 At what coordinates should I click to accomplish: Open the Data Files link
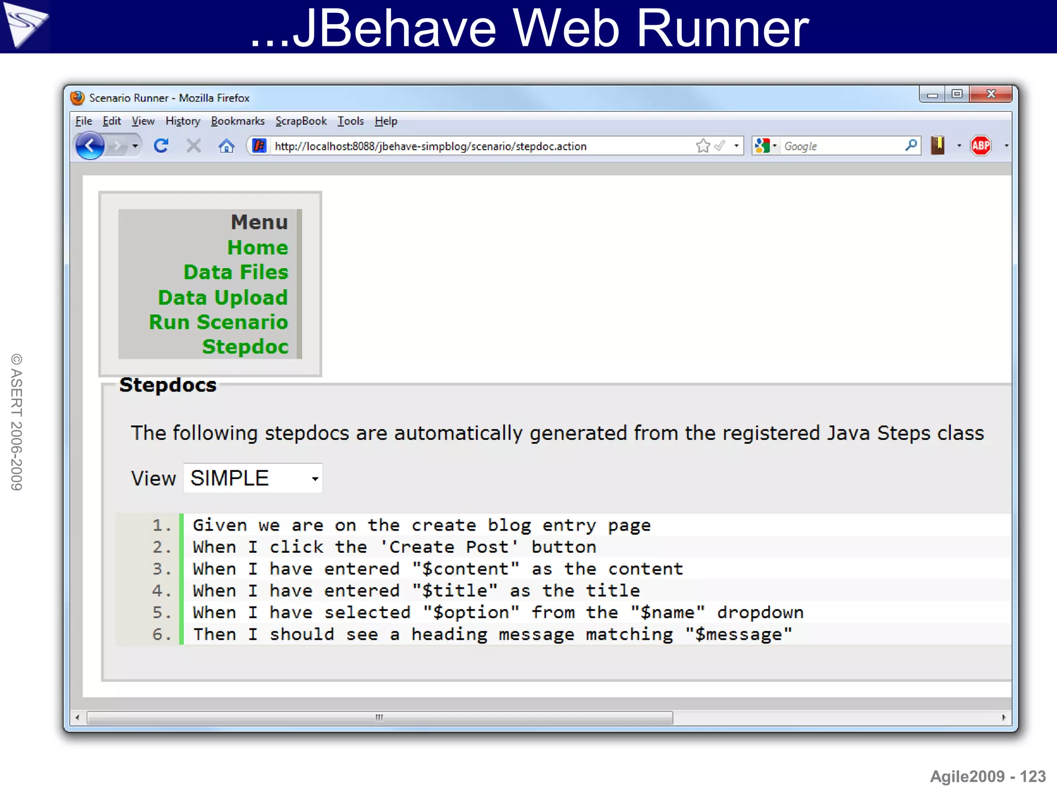click(236, 272)
